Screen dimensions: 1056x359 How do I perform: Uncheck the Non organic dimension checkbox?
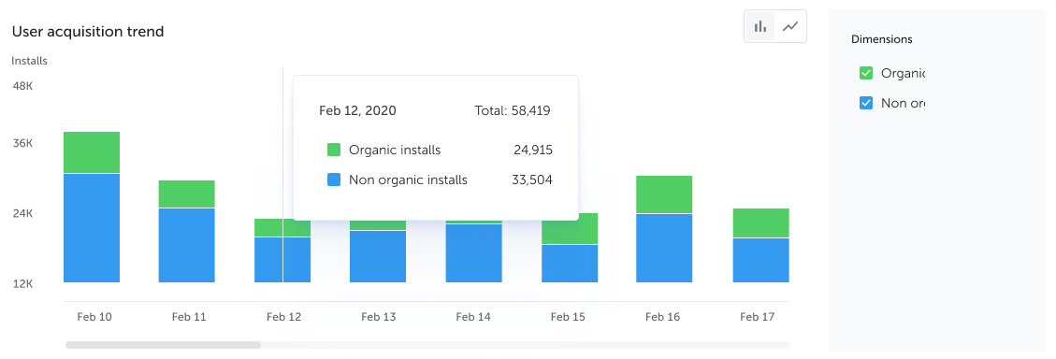(x=866, y=104)
